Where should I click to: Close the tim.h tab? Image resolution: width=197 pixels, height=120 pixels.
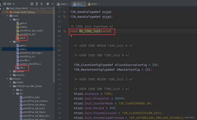point(99,4)
